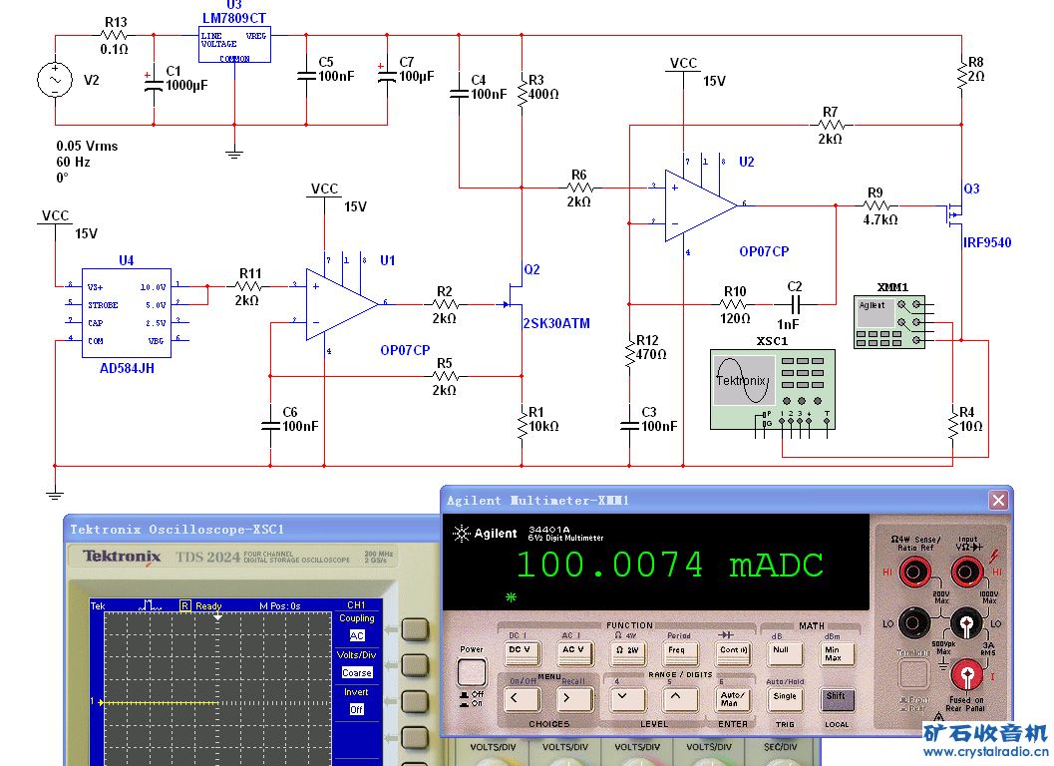Click the LO Sense black jack
This screenshot has height=766, width=1054.
[914, 623]
